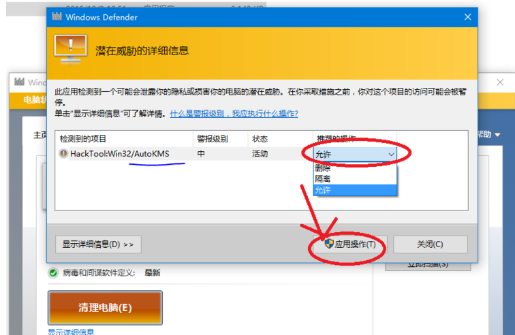This screenshot has width=515, height=335.
Task: Expand the 帮助 dropdown arrow in background window
Action: (x=497, y=135)
